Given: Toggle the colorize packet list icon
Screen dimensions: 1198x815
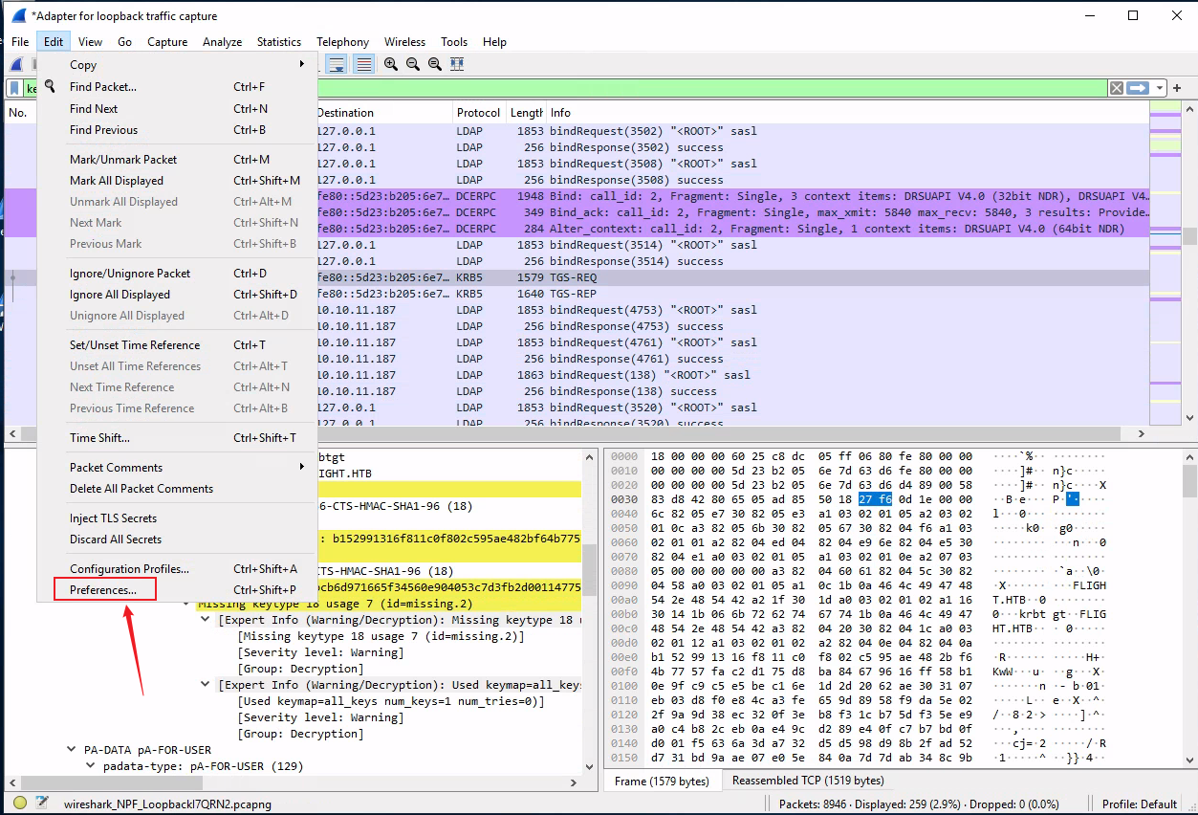Looking at the screenshot, I should [364, 64].
